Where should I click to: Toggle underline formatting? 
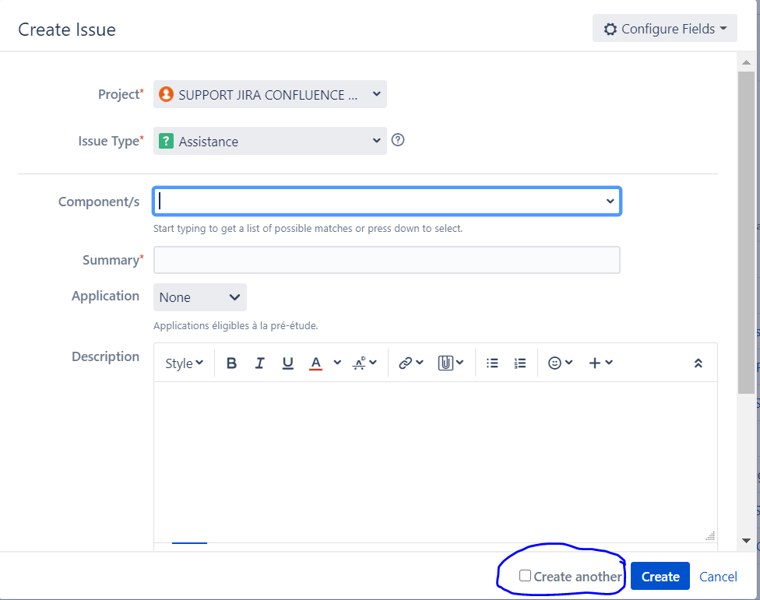click(x=288, y=363)
